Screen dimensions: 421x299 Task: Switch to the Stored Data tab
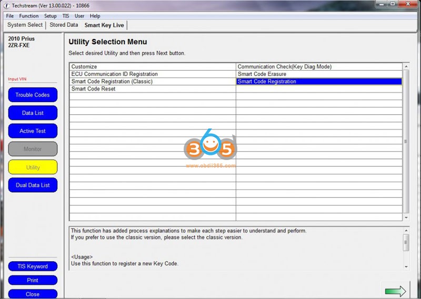coord(64,25)
